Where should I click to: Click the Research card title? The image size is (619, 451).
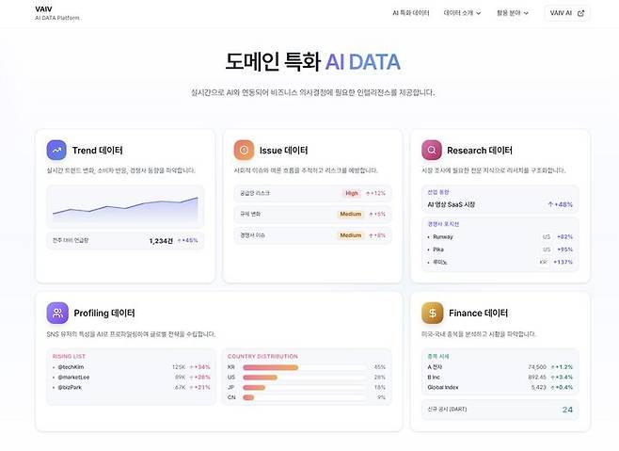coord(480,151)
